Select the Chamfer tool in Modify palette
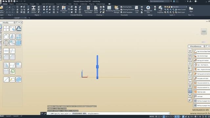This screenshot has width=210, height=118. [x=12, y=57]
